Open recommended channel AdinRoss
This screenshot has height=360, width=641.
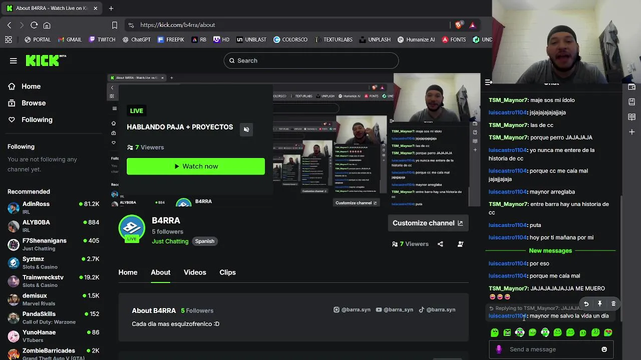coord(54,207)
